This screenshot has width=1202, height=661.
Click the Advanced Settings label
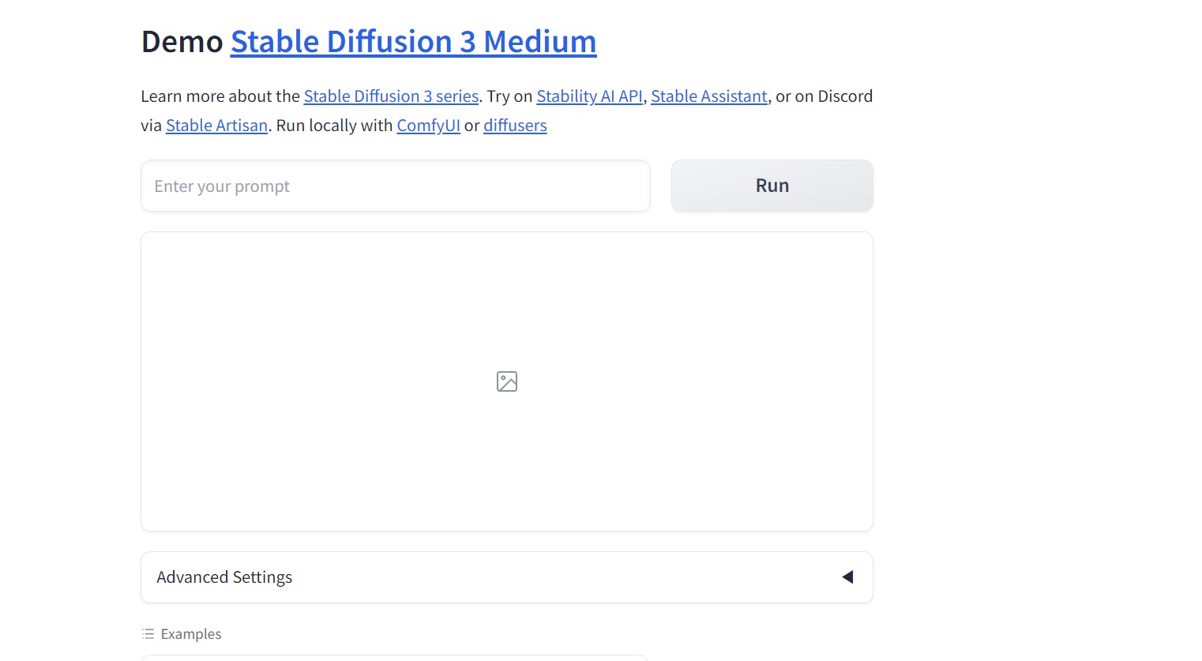224,577
